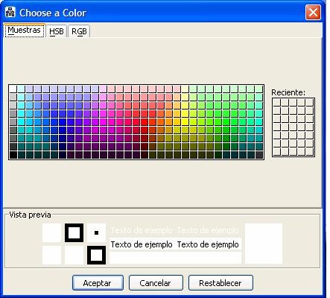Choose the bright magenta swatch in the palette
Image resolution: width=330 pixels, height=298 pixels.
click(103, 121)
